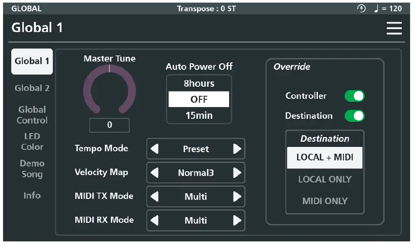Open the Global 2 tab
Screen dimensions: 414x244
(x=32, y=88)
